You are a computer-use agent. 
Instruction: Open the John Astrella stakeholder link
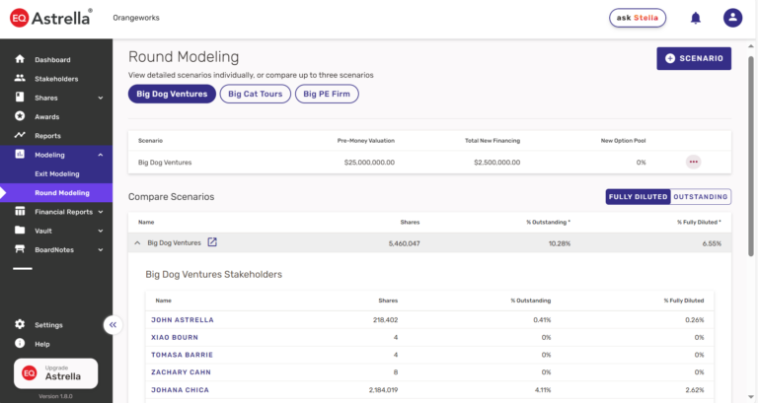[182, 319]
